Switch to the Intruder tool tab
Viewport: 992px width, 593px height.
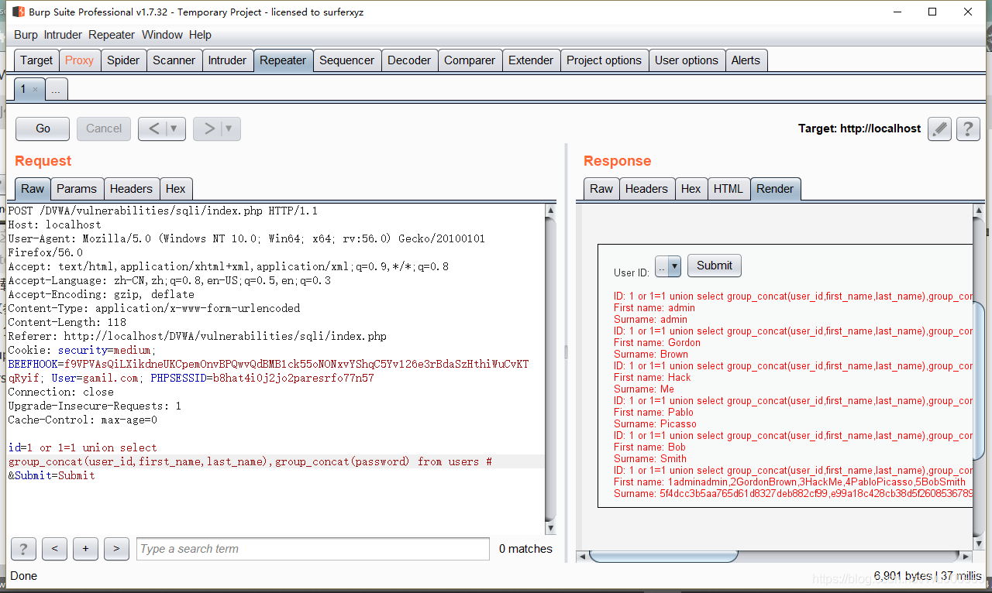[x=227, y=60]
